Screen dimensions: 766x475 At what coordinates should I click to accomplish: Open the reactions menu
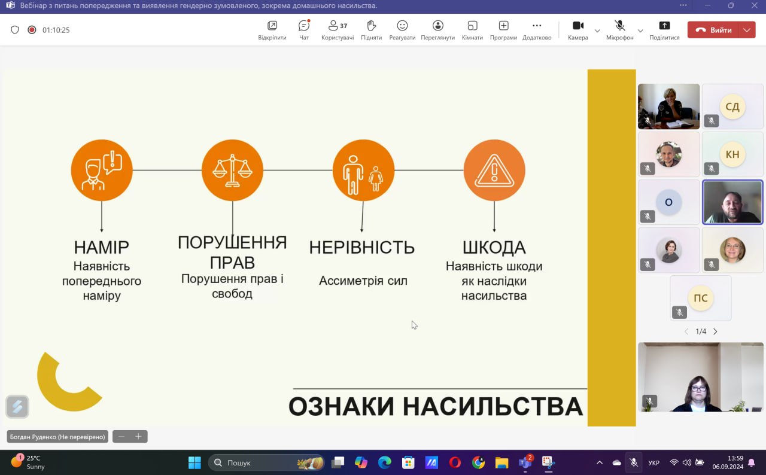point(402,29)
